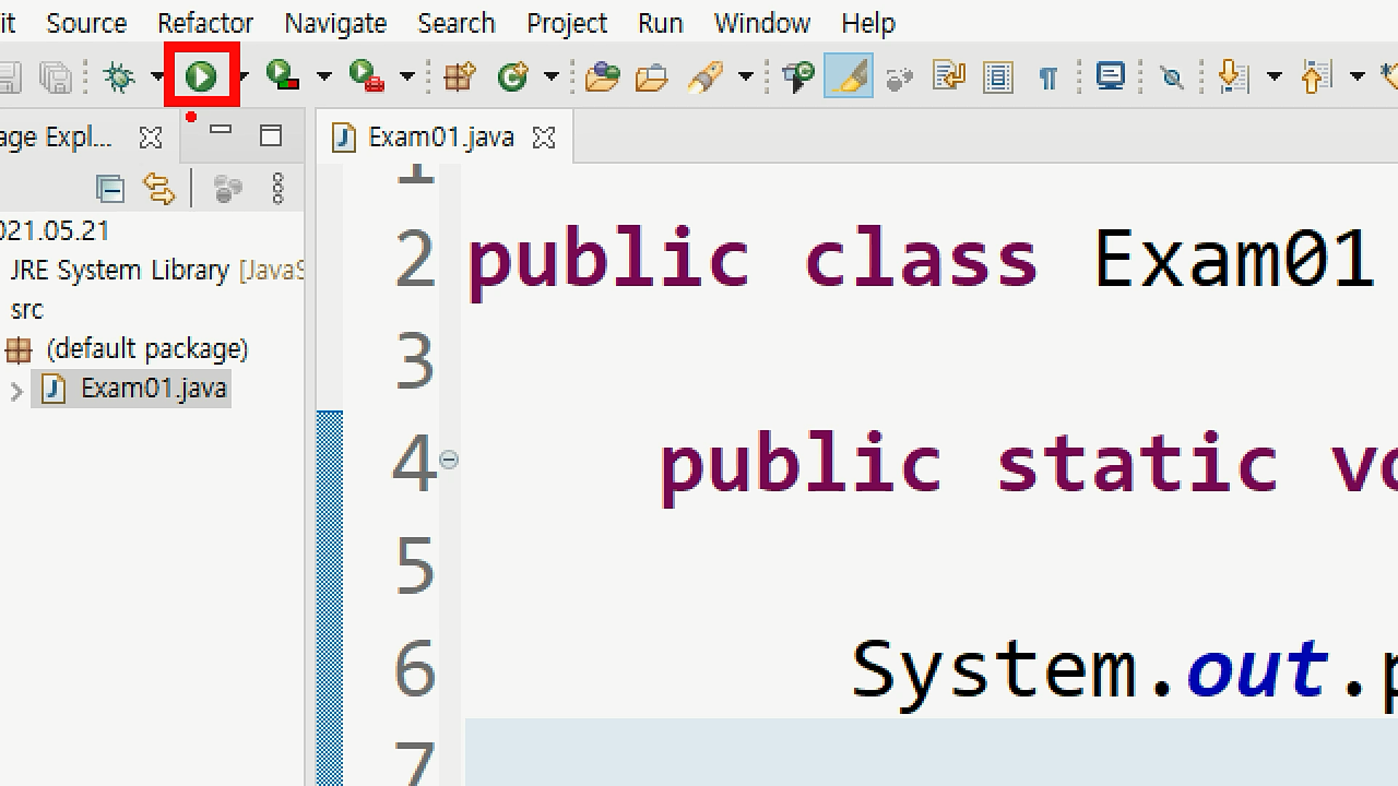Click the Coverage run icon
This screenshot has width=1398, height=786.
283,76
